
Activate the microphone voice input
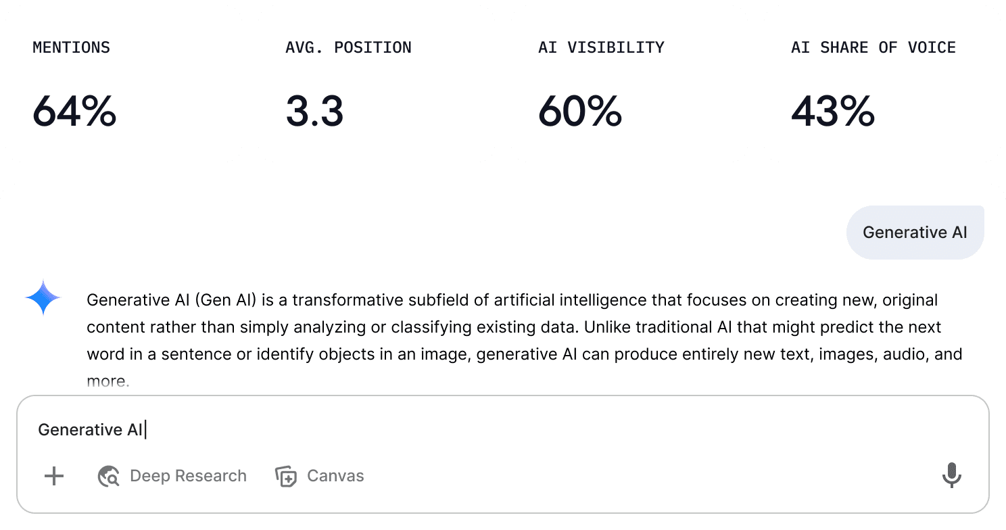pos(951,475)
